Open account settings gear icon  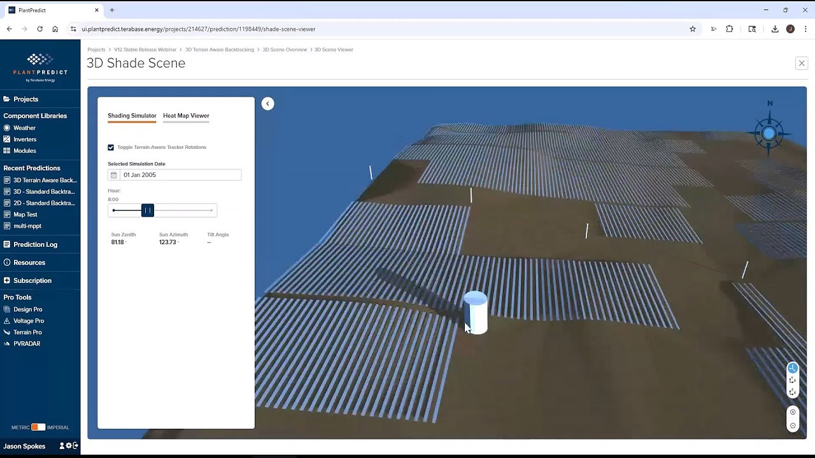(x=69, y=446)
